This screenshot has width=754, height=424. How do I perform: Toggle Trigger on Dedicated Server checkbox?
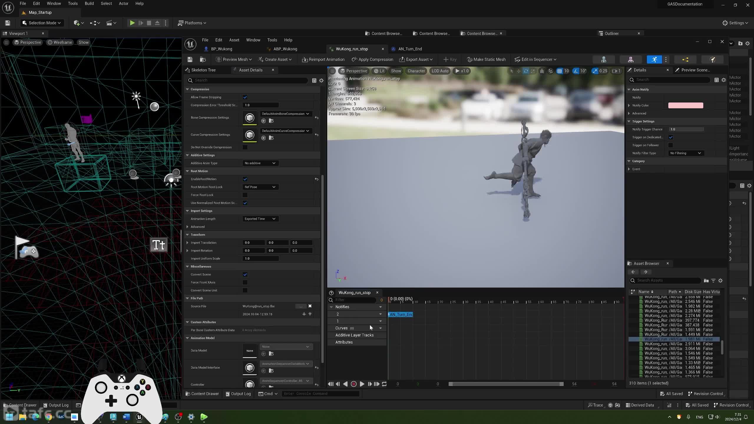(671, 137)
